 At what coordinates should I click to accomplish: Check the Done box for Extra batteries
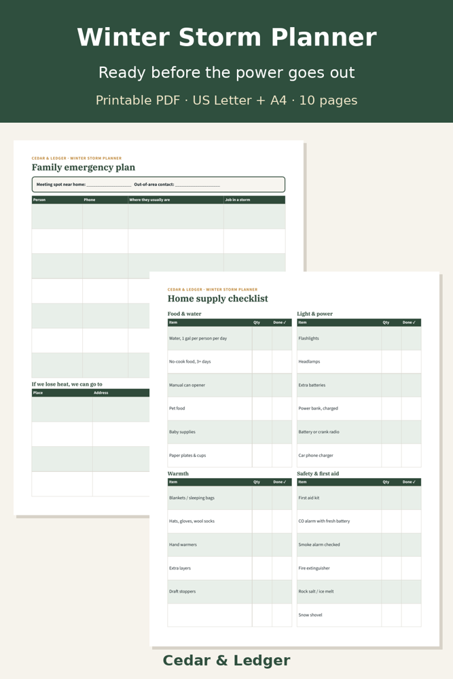tap(411, 385)
